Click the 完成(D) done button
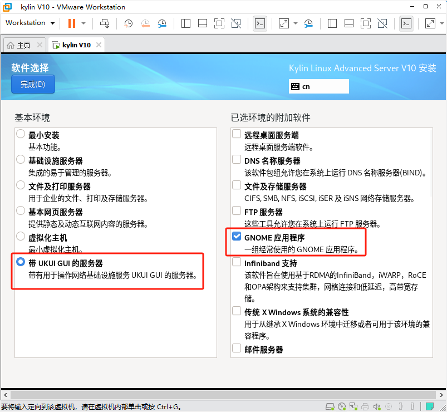Screen dimensions: 447x412 coord(33,84)
